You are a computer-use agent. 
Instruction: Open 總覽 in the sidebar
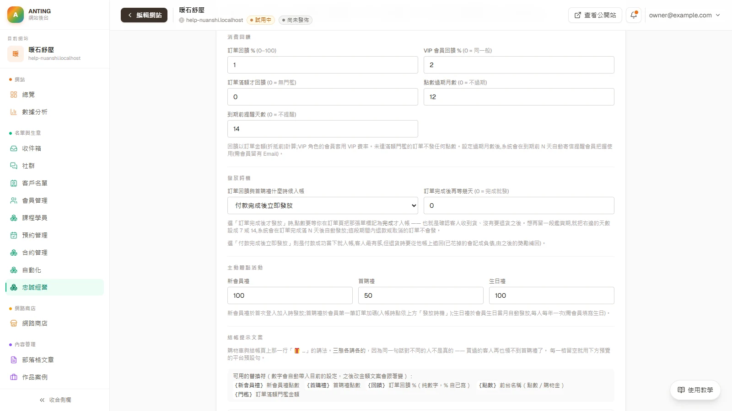pyautogui.click(x=55, y=95)
